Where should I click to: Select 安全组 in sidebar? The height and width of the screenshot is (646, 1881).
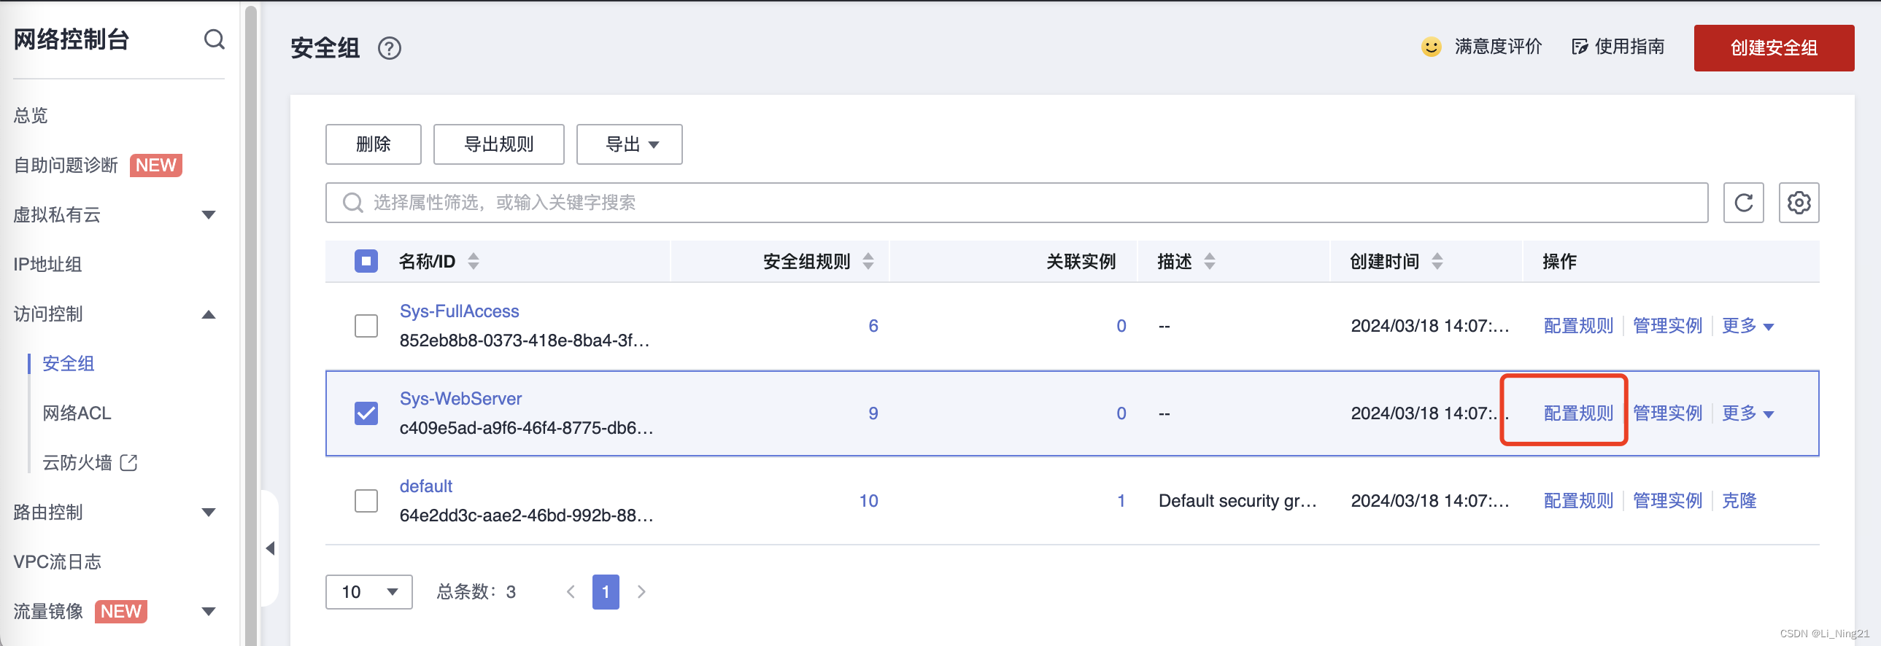tap(68, 364)
